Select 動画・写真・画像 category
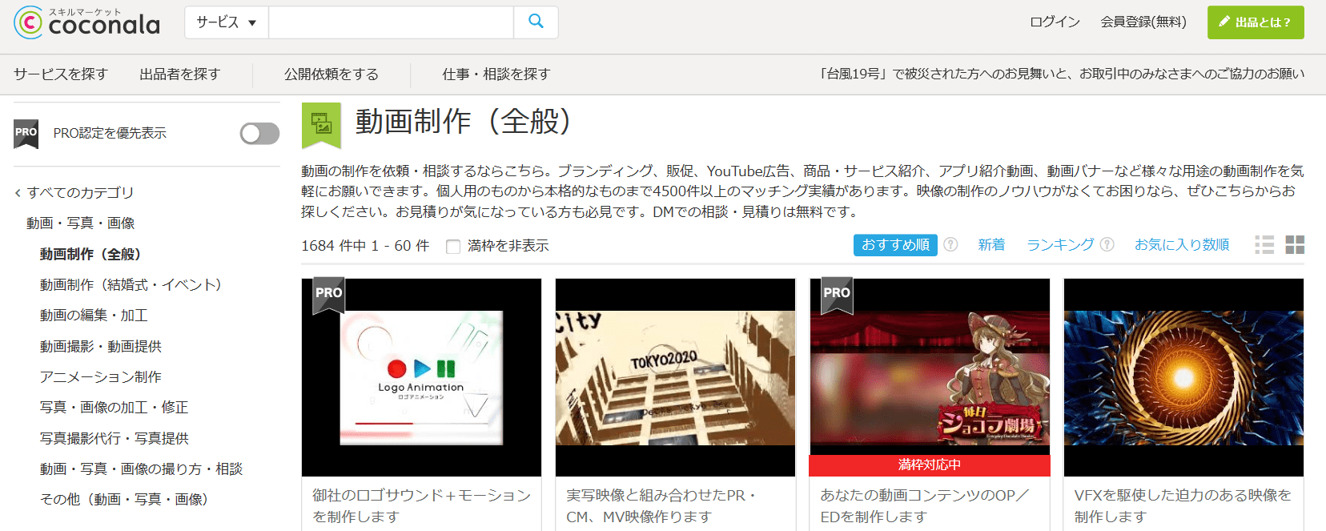 [81, 223]
